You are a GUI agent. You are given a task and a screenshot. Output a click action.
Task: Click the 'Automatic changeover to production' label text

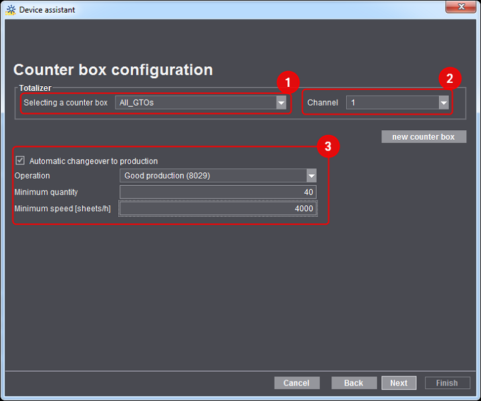(x=94, y=161)
